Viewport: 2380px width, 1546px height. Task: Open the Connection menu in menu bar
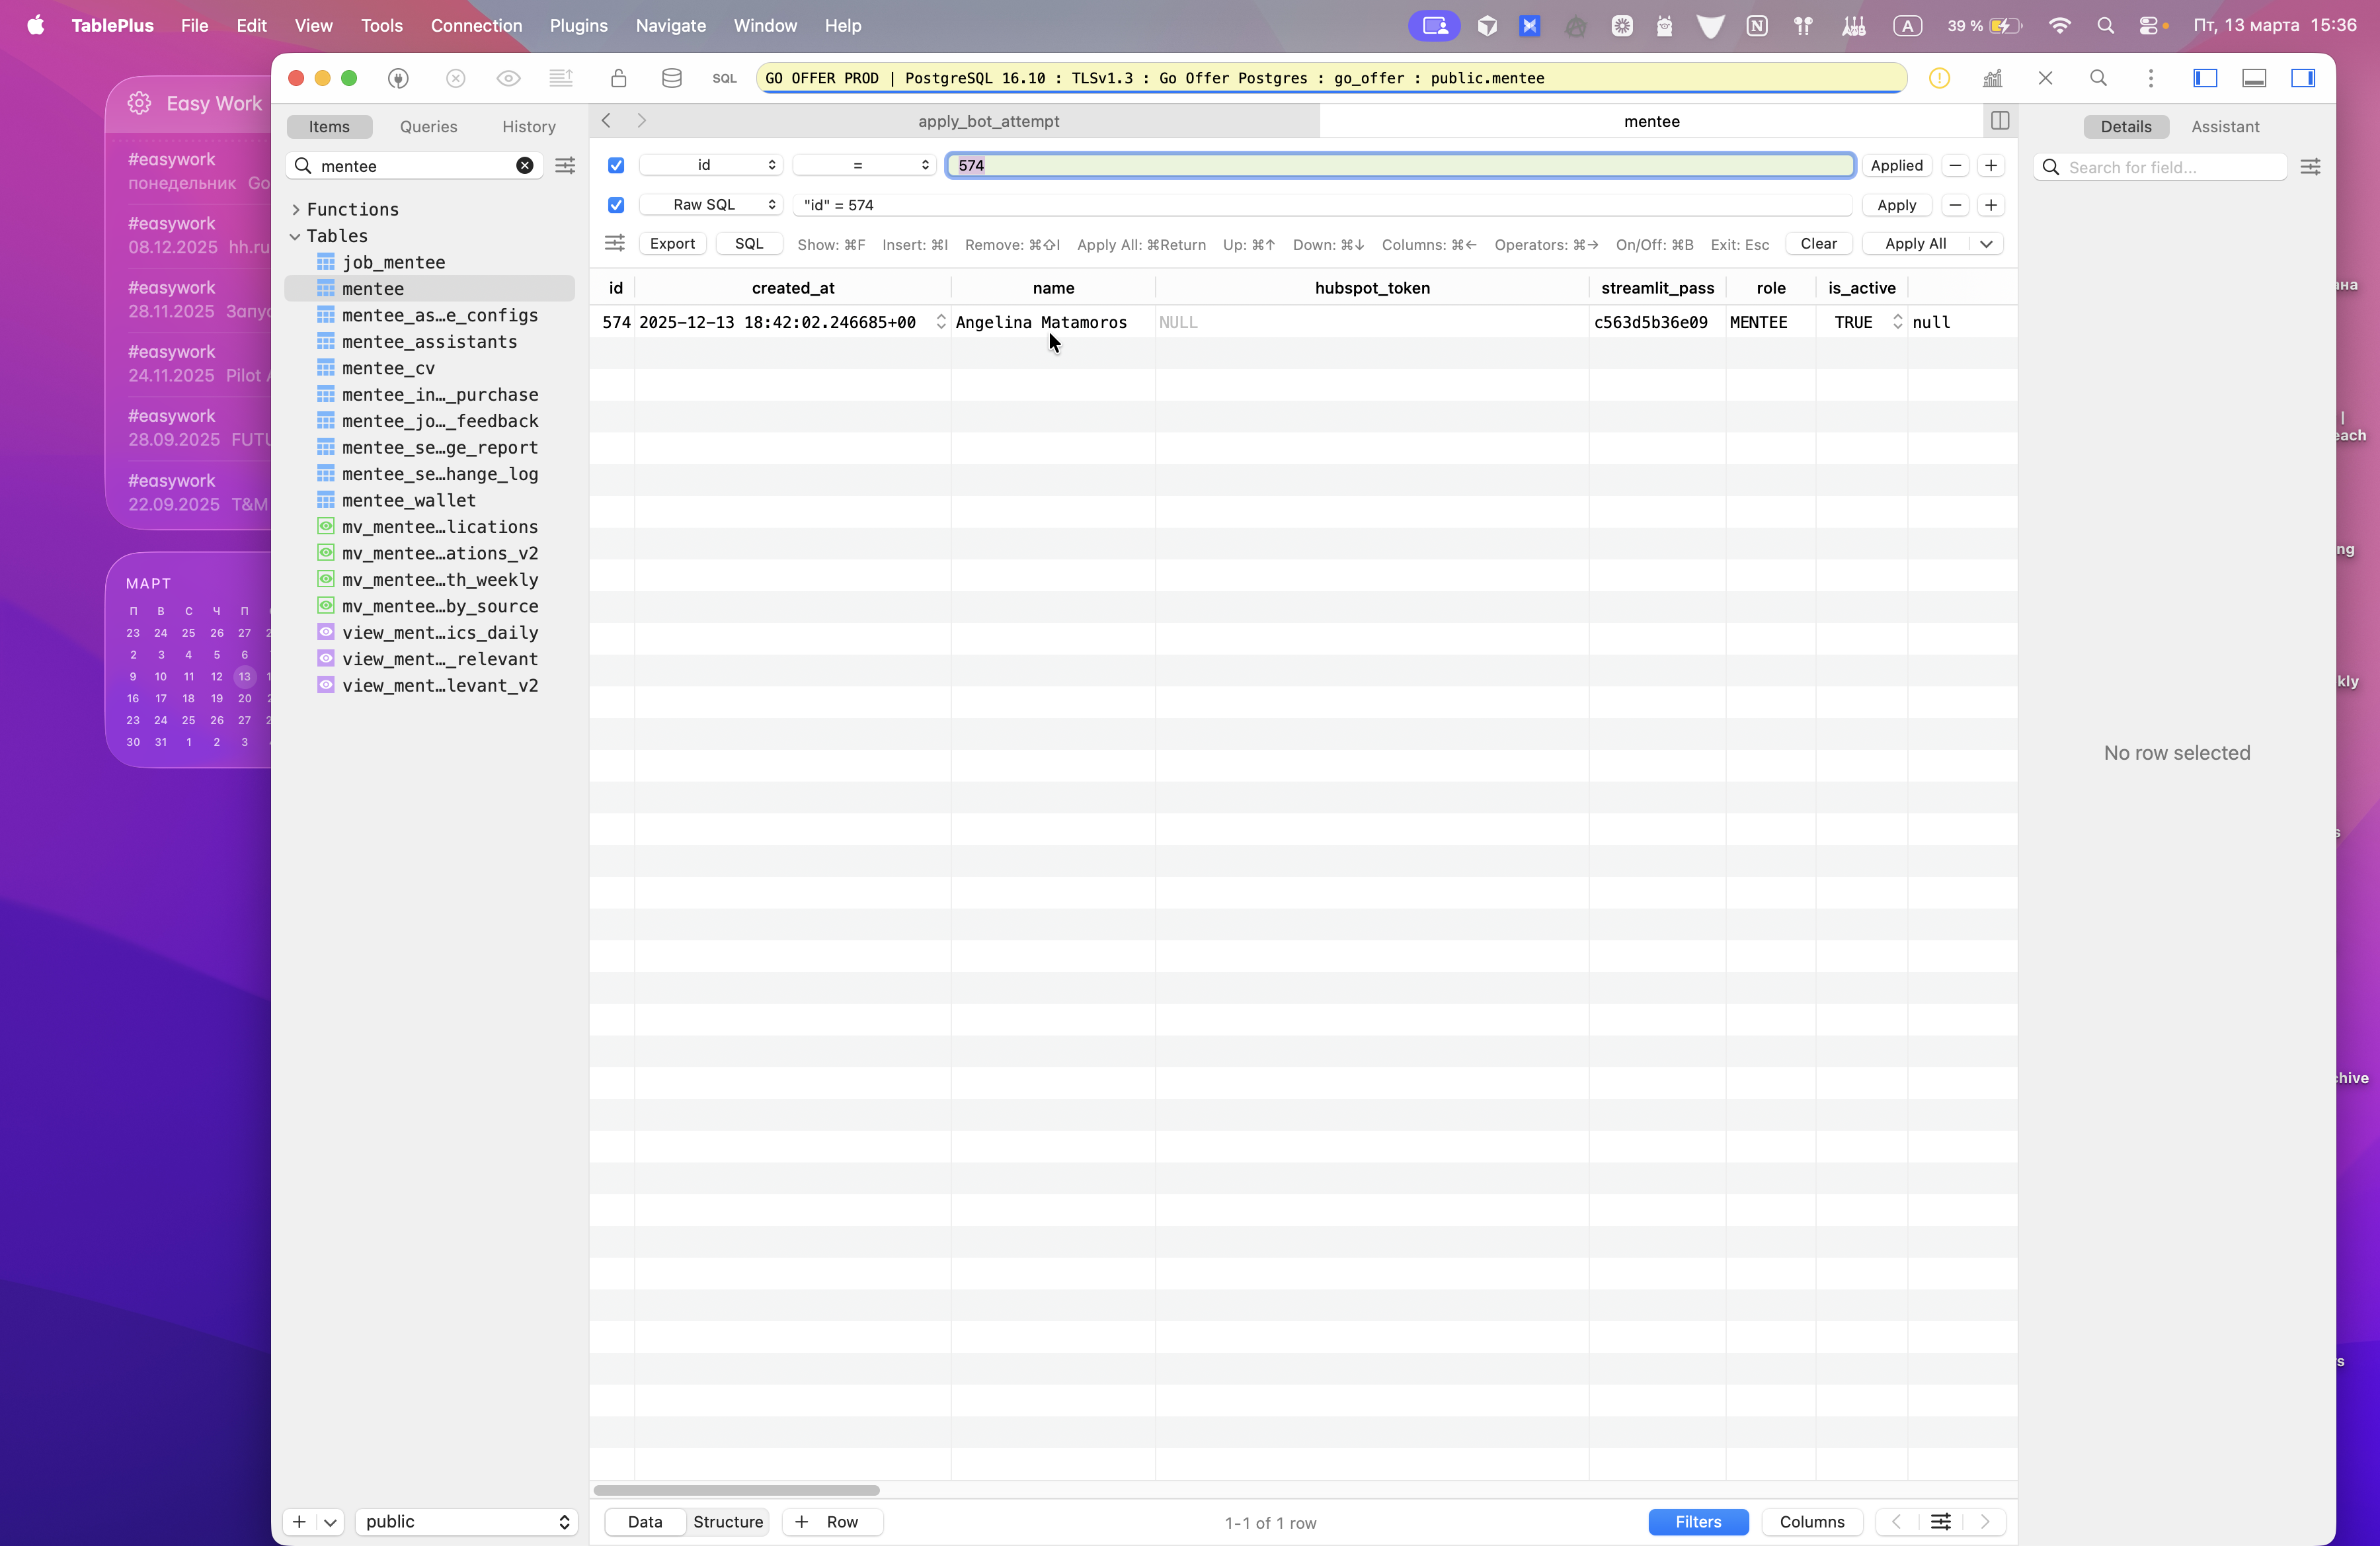476,26
